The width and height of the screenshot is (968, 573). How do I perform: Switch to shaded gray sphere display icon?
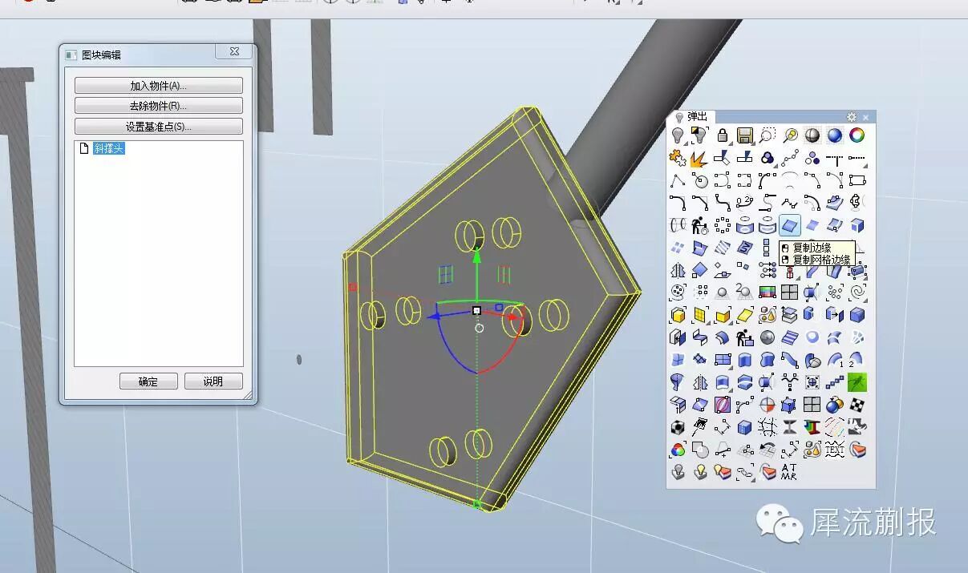coord(812,135)
